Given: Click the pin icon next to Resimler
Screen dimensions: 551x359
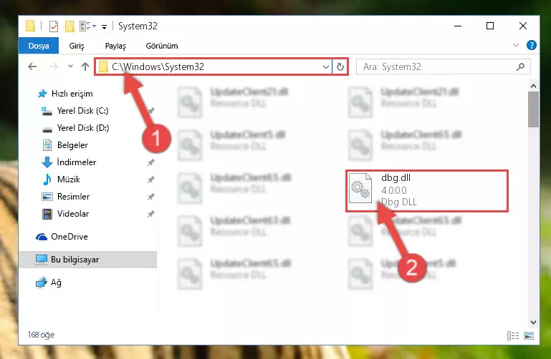Looking at the screenshot, I should pos(150,197).
